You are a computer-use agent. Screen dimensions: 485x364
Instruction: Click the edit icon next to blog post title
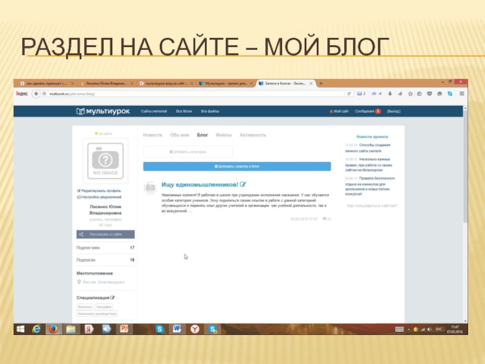tap(243, 184)
